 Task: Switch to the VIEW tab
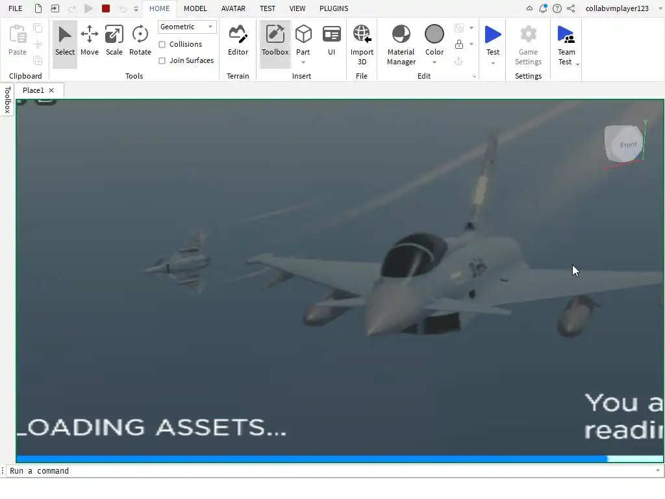[x=297, y=8]
